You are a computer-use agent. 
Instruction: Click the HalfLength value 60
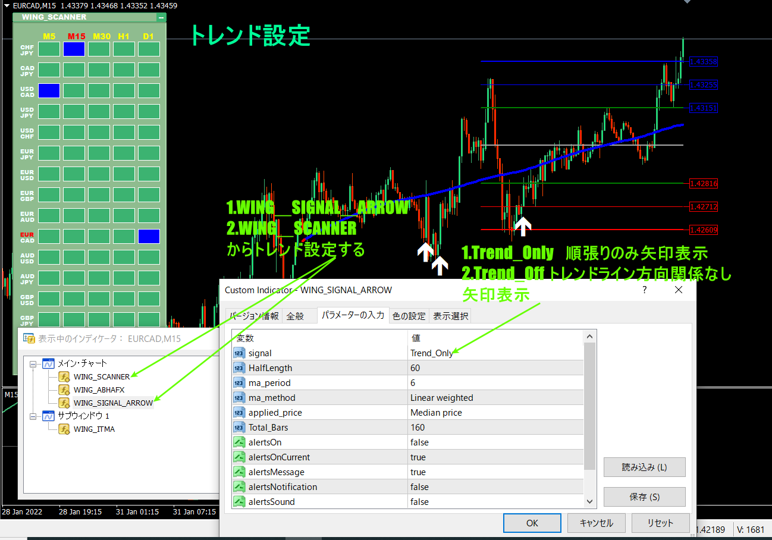click(495, 368)
